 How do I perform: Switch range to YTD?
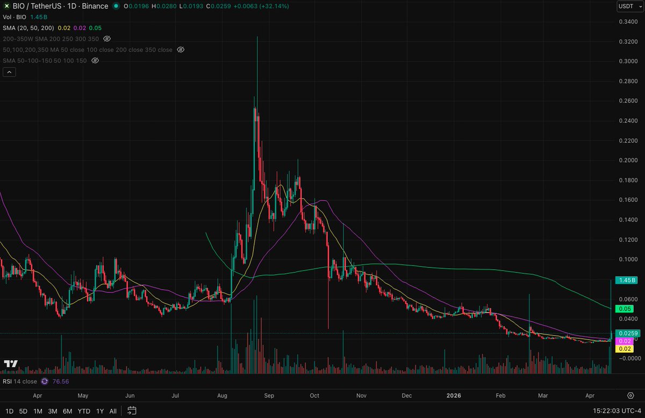(84, 411)
